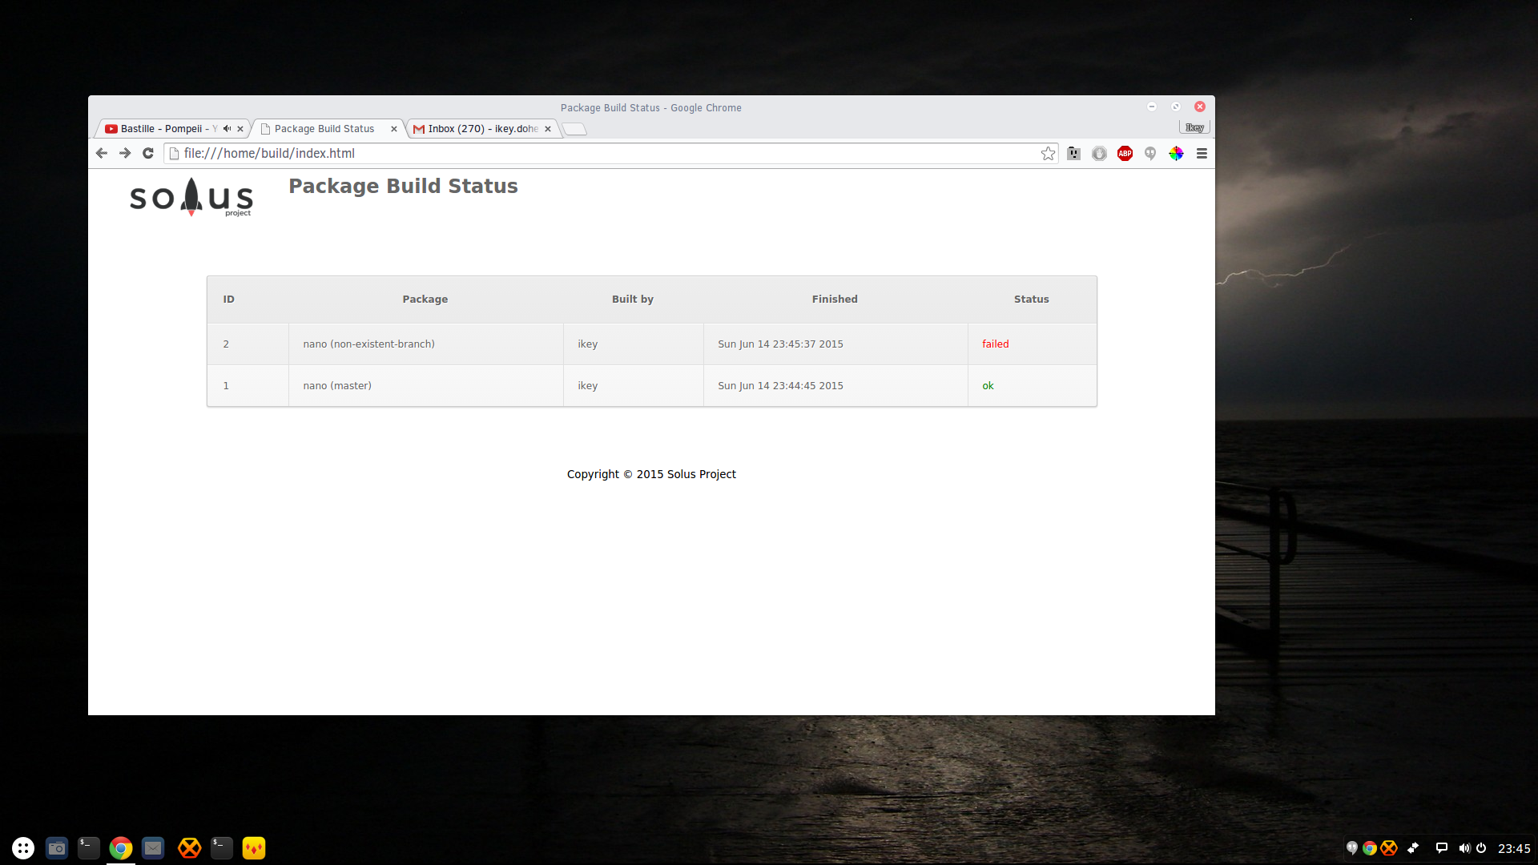Image resolution: width=1538 pixels, height=865 pixels.
Task: Open the Chrome hamburger menu
Action: (1202, 153)
